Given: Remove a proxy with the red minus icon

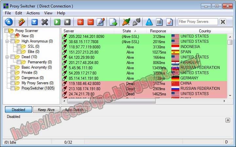Looking at the screenshot, I should (x=90, y=22).
